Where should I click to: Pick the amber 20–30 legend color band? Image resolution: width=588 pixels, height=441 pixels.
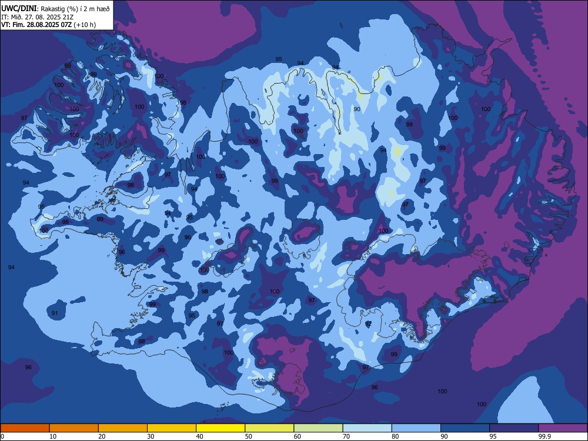pos(123,428)
